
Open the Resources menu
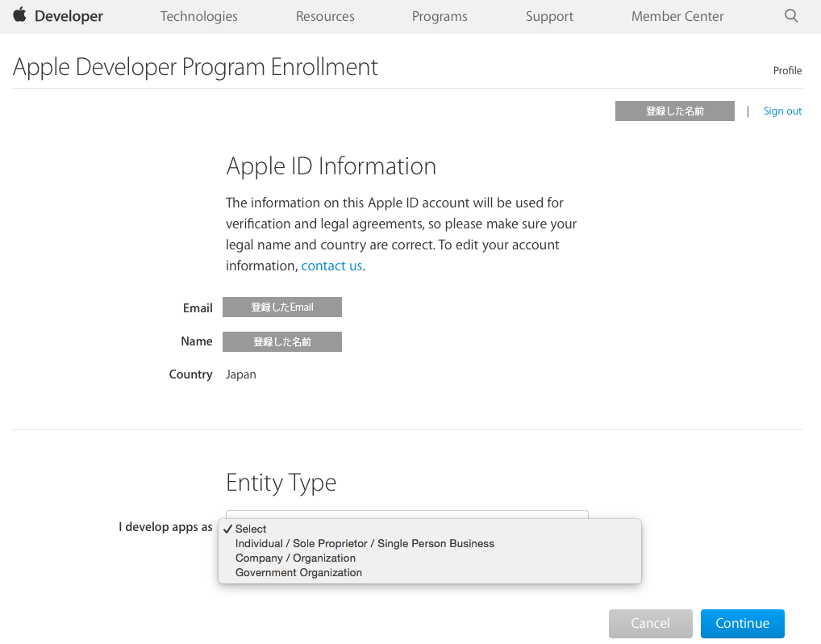[325, 16]
